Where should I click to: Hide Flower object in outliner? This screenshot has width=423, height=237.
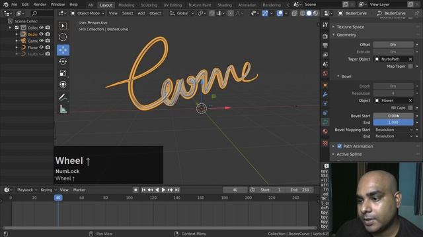pos(41,47)
